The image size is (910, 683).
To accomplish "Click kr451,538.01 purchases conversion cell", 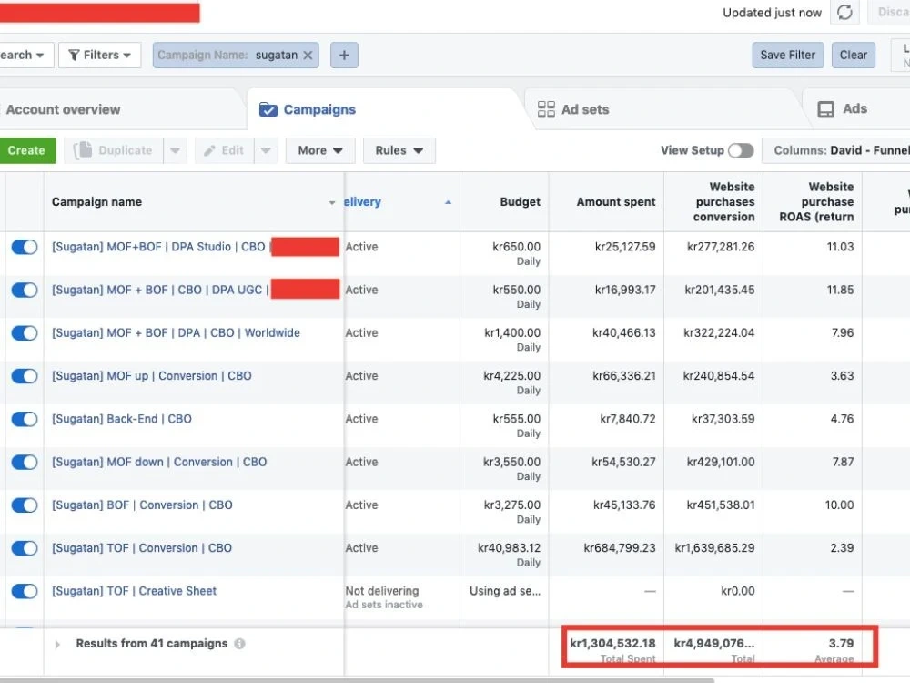I will point(720,505).
